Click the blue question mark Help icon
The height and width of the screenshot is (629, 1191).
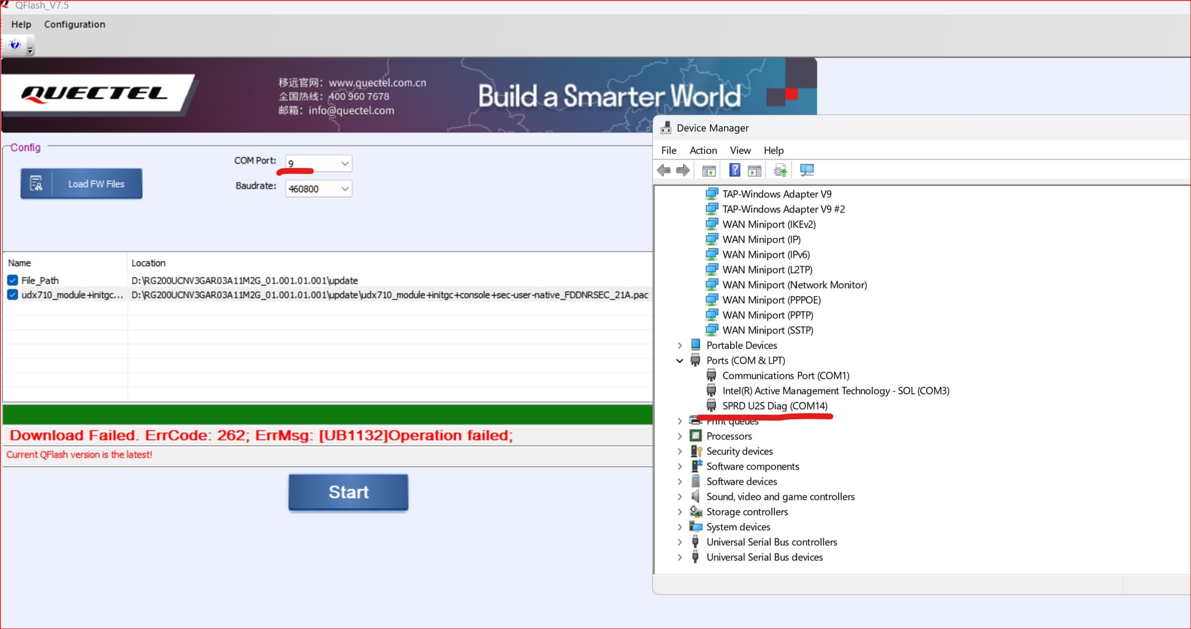click(734, 170)
